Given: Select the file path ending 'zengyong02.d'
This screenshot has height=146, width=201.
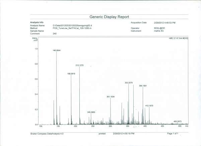Looking at the screenshot, I should click(72, 26).
